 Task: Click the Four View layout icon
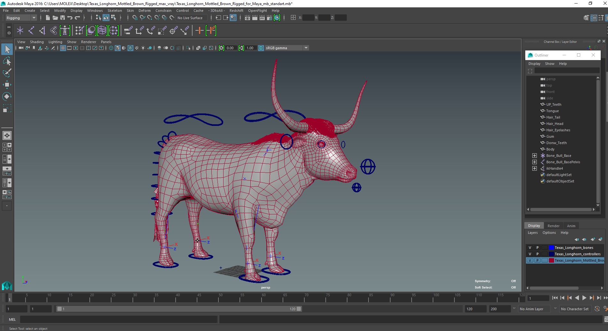[7, 147]
